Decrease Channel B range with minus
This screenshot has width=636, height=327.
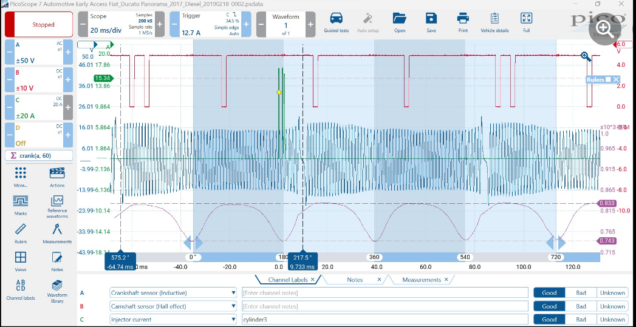(x=10, y=79)
